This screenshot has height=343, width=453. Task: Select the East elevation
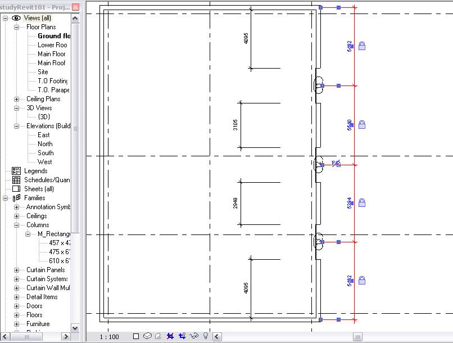tap(44, 134)
